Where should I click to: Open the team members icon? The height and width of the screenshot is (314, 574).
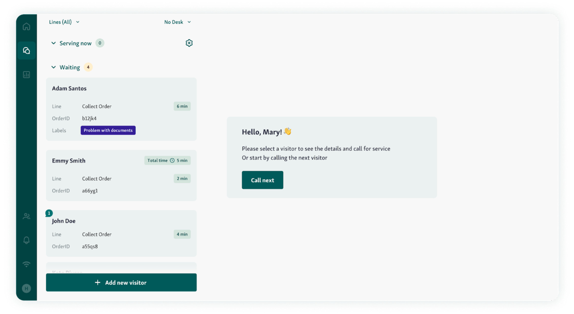click(26, 216)
